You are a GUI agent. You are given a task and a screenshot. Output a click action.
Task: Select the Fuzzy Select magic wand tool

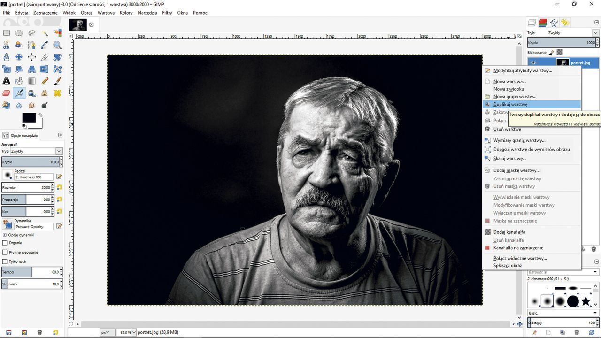(x=45, y=33)
